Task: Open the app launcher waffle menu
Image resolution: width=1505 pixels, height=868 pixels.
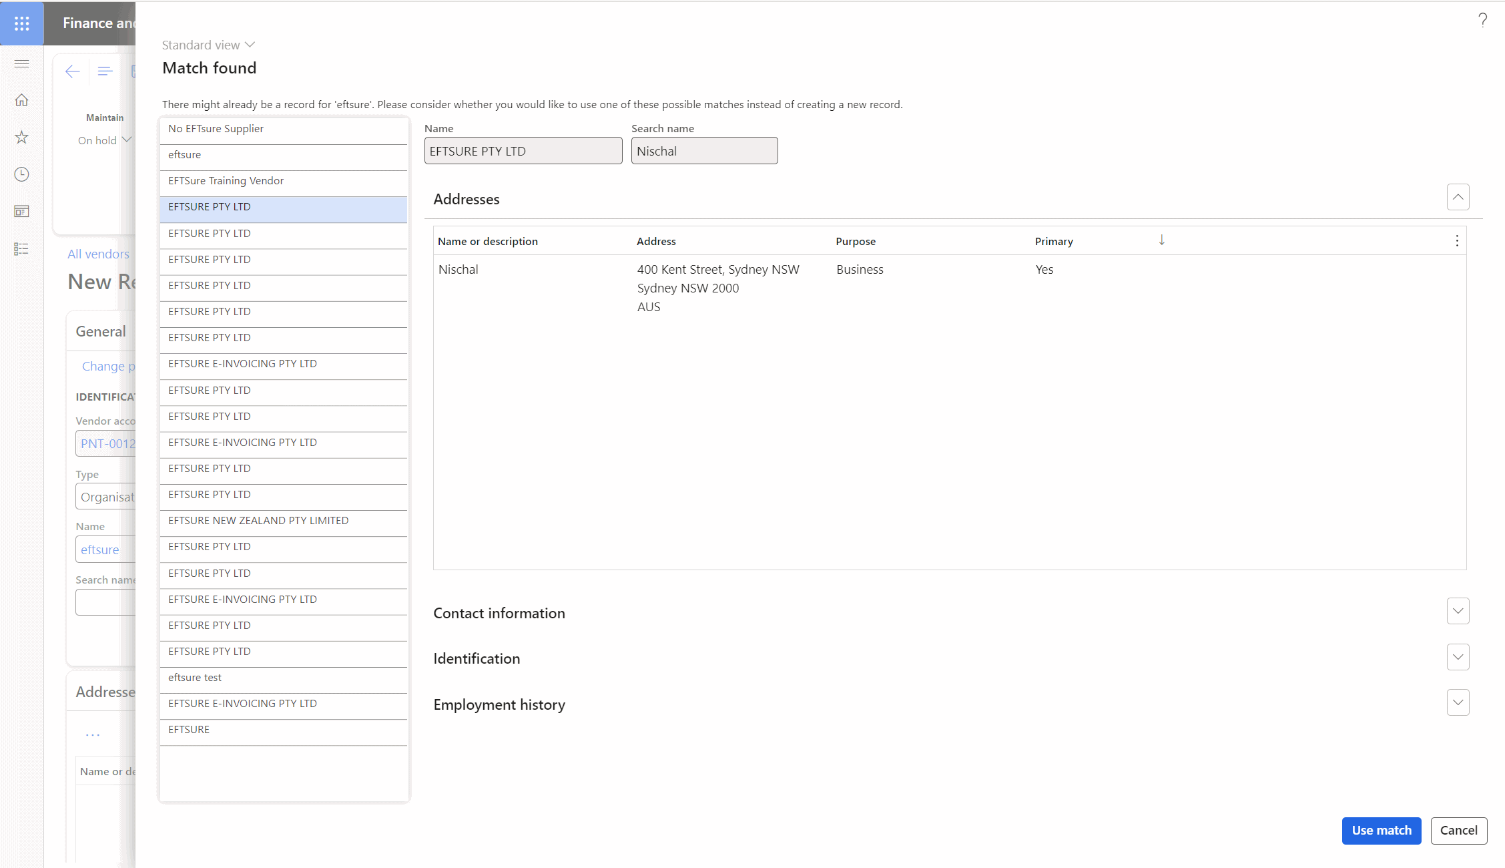Action: [22, 23]
